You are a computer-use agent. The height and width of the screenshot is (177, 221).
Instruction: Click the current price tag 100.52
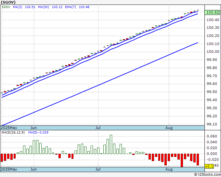pos(213,12)
